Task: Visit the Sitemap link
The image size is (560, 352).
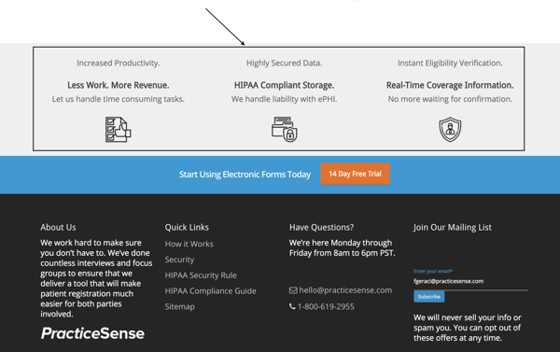Action: click(x=179, y=307)
